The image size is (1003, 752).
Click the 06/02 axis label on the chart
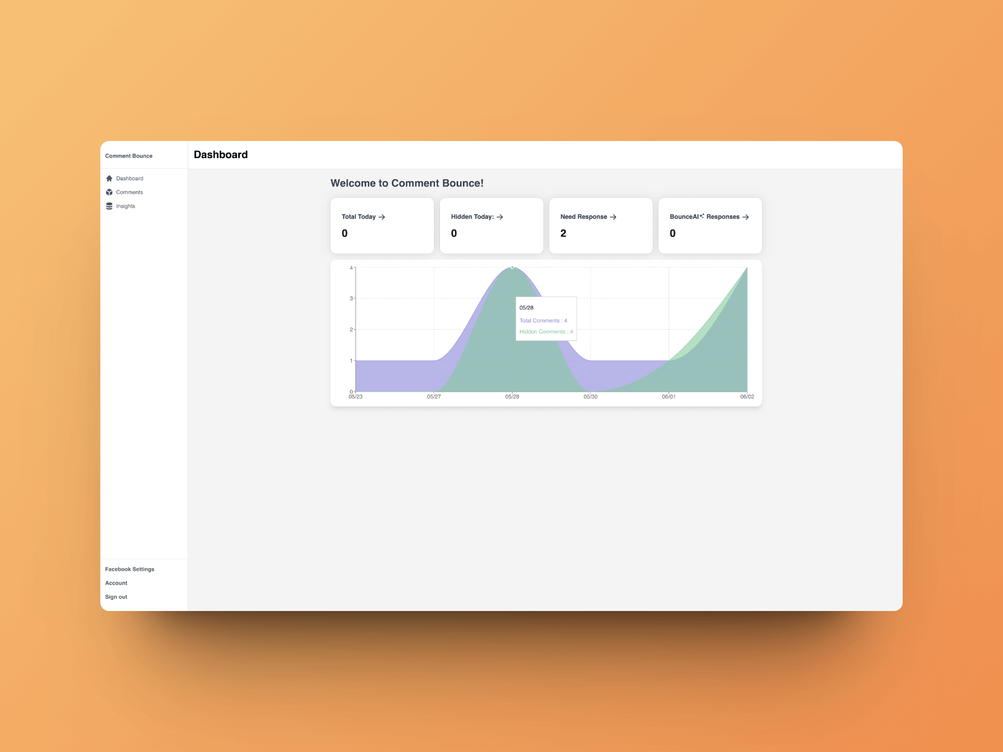coord(746,397)
